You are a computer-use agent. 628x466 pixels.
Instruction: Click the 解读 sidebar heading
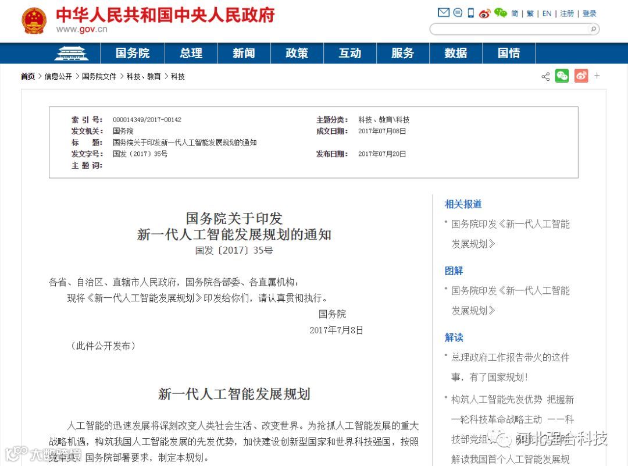tap(454, 337)
